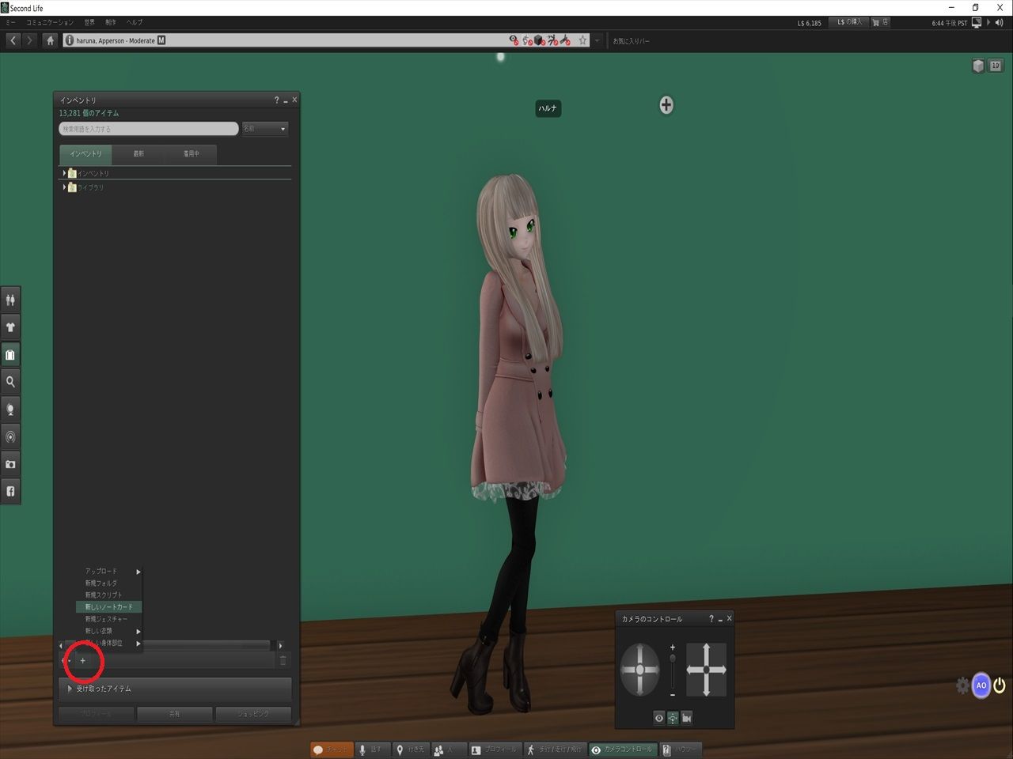Open the avatar chooser icon in left sidebar
This screenshot has width=1013, height=759.
(10, 300)
